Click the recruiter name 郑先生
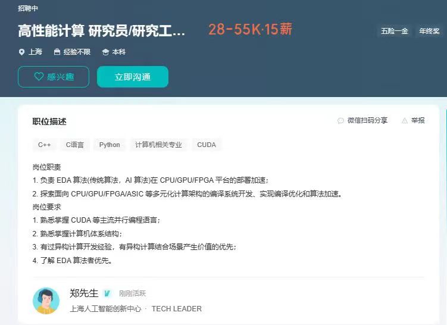Image resolution: width=447 pixels, height=325 pixels. tap(84, 293)
